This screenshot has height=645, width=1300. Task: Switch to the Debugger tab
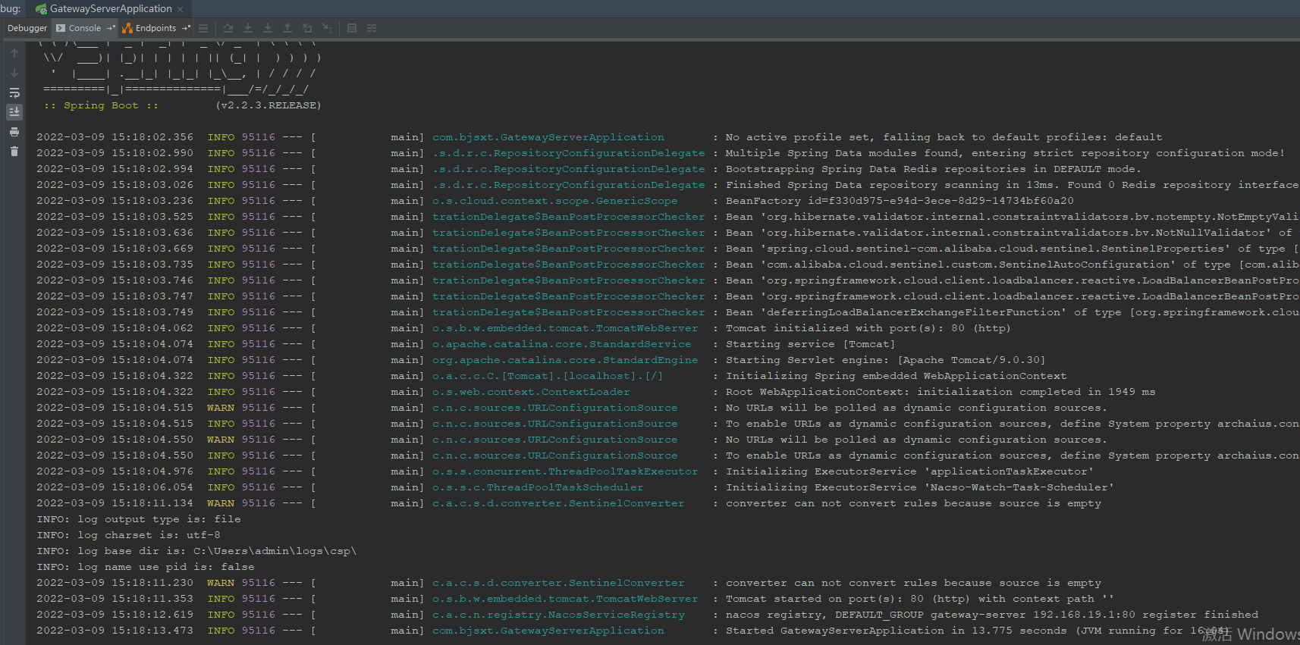(27, 28)
